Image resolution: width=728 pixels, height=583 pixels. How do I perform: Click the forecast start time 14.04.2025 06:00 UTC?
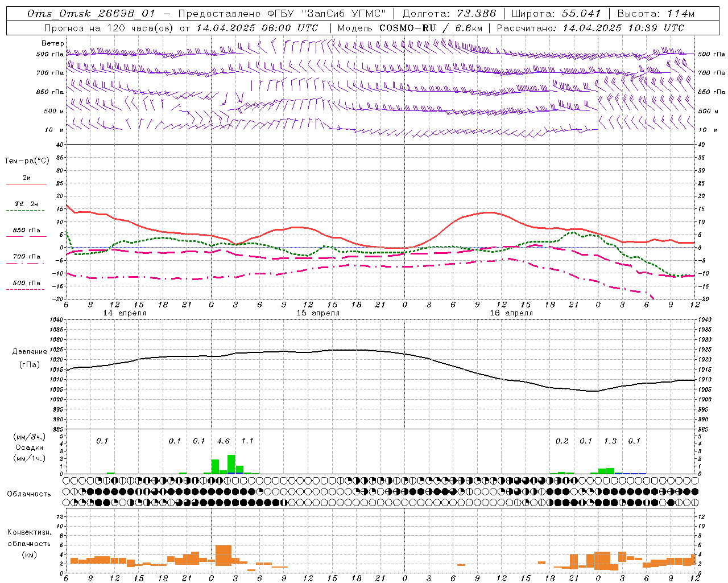pyautogui.click(x=257, y=28)
